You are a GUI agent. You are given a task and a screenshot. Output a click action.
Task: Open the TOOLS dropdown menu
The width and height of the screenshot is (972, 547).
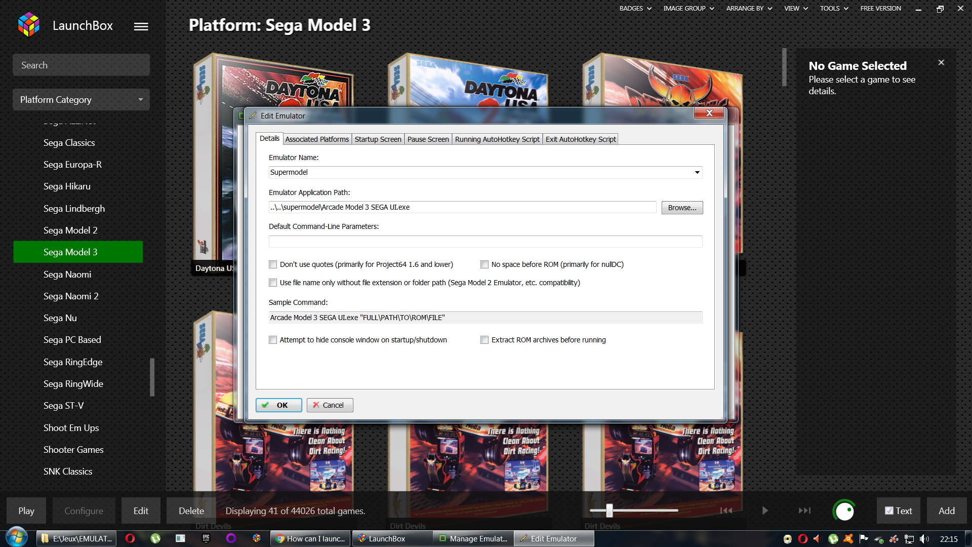click(834, 8)
